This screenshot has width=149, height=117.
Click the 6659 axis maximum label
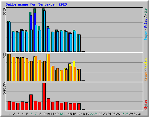pos(4,11)
